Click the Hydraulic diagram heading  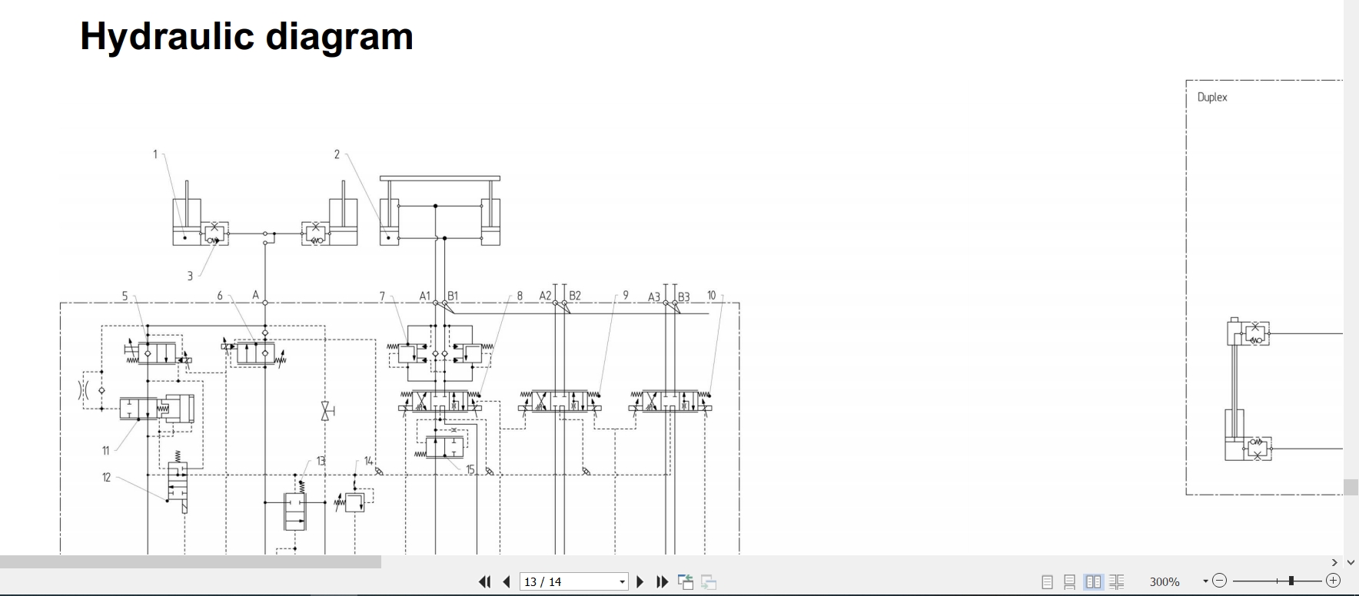tap(247, 36)
